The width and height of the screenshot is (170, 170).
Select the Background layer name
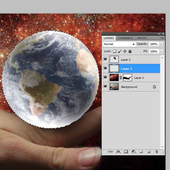coord(129,87)
